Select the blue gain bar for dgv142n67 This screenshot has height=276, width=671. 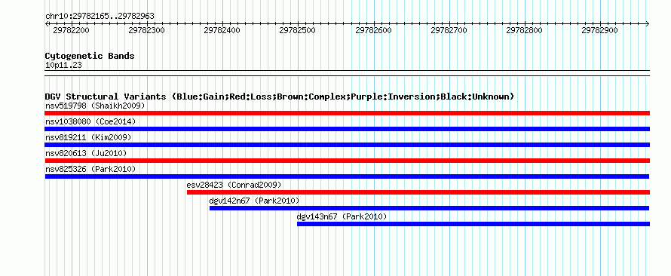pyautogui.click(x=429, y=208)
